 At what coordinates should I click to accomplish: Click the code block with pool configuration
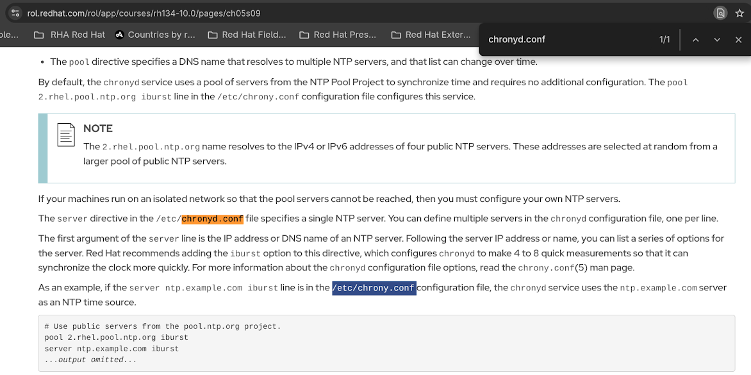coord(386,343)
